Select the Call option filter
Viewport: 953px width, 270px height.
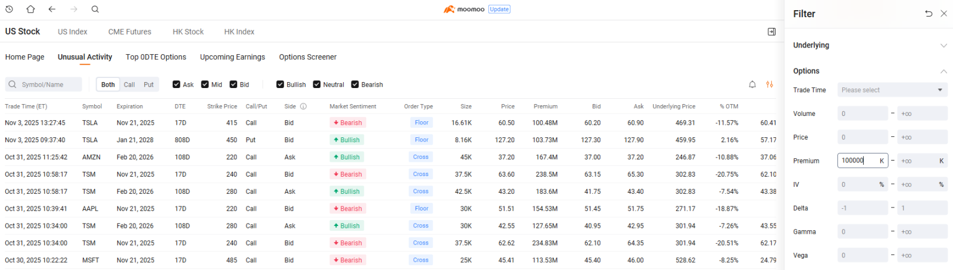tap(129, 84)
